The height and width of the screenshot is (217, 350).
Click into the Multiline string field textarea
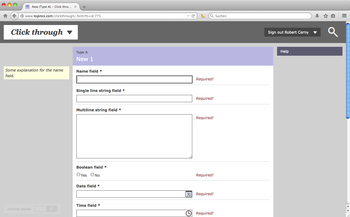click(x=134, y=136)
